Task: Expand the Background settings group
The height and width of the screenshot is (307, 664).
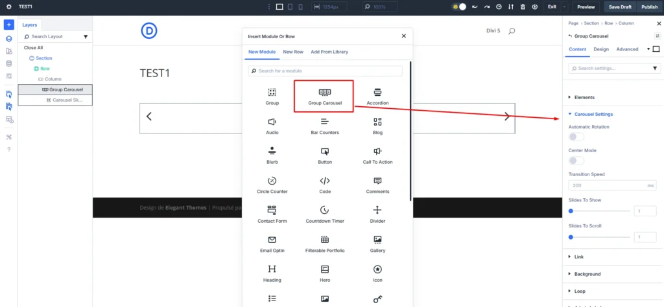Action: click(587, 274)
